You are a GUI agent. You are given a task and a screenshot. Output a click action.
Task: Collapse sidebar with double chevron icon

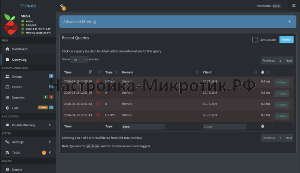62,6
